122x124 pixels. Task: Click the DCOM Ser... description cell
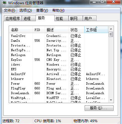(x=56, y=93)
